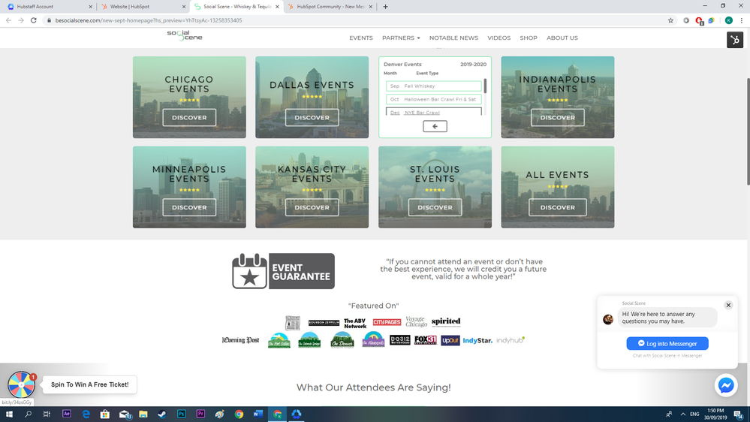Click Discover on the Chicago Events card
Image resolution: width=750 pixels, height=422 pixels.
click(x=189, y=118)
